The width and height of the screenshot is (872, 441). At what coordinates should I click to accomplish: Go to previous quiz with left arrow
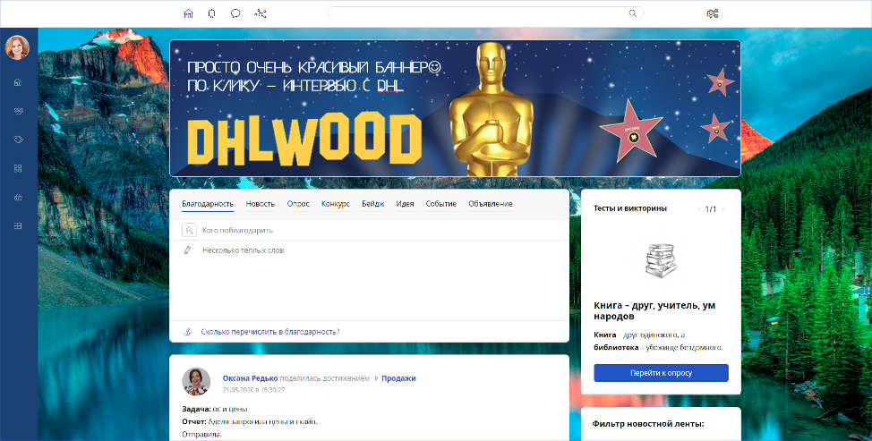point(698,209)
